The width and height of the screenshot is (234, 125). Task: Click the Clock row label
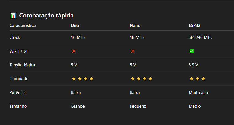(x=15, y=38)
